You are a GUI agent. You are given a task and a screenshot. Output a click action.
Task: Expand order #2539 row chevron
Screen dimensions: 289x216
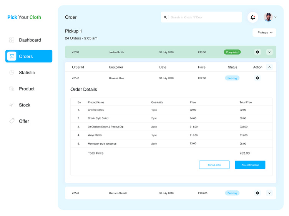[x=269, y=52]
